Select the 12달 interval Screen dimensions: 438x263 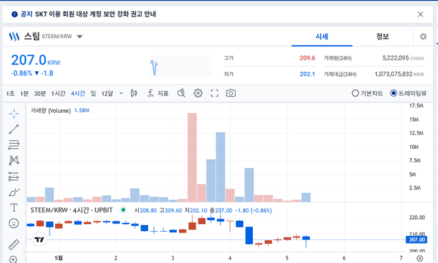107,93
